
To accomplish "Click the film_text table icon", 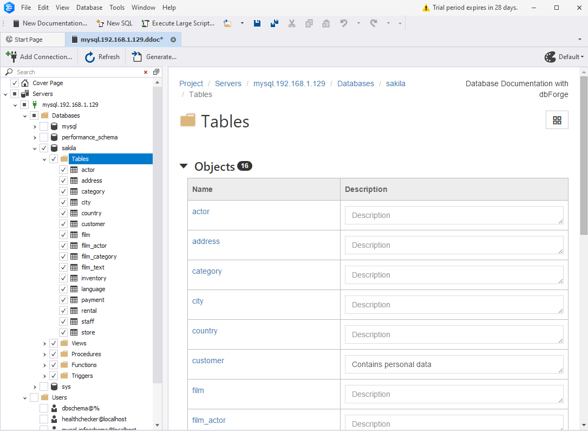I will point(74,267).
